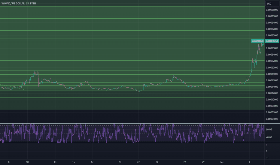Click the 0.00016000 price axis label
The width and height of the screenshot is (280, 165).
(272, 80)
